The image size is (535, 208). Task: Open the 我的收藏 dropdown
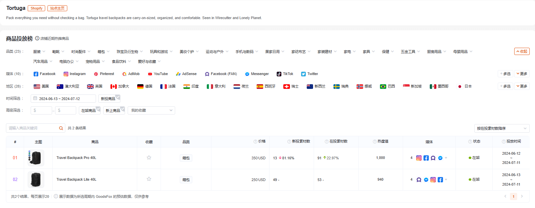(x=151, y=111)
